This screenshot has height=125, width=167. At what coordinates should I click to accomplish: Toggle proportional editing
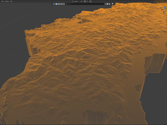[90, 1]
